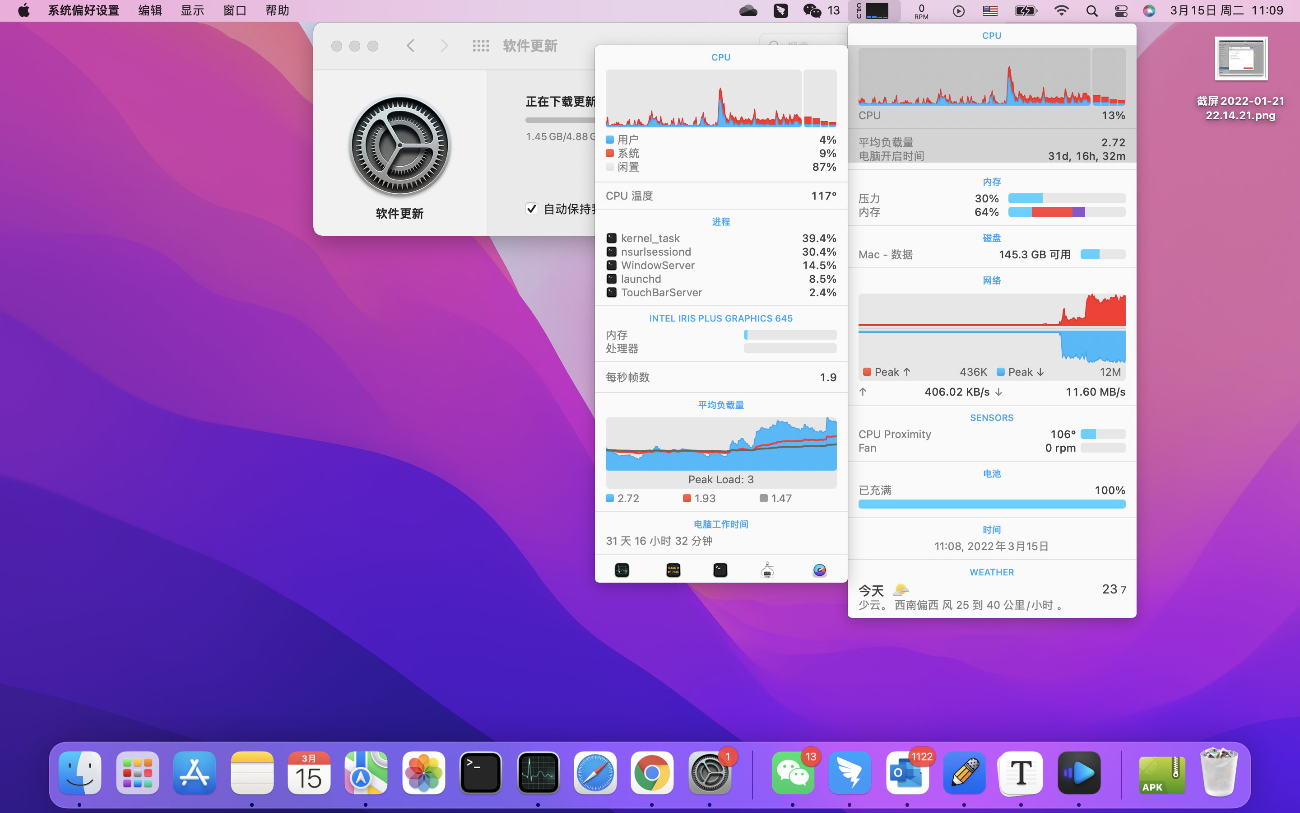Viewport: 1300px width, 813px height.
Task: Open App Store from the Dock
Action: [x=195, y=773]
